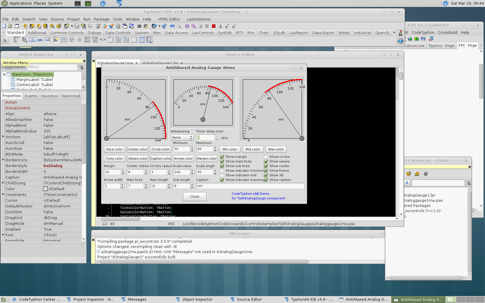
Task: Toggle the Show margin checkbox
Action: click(x=222, y=157)
